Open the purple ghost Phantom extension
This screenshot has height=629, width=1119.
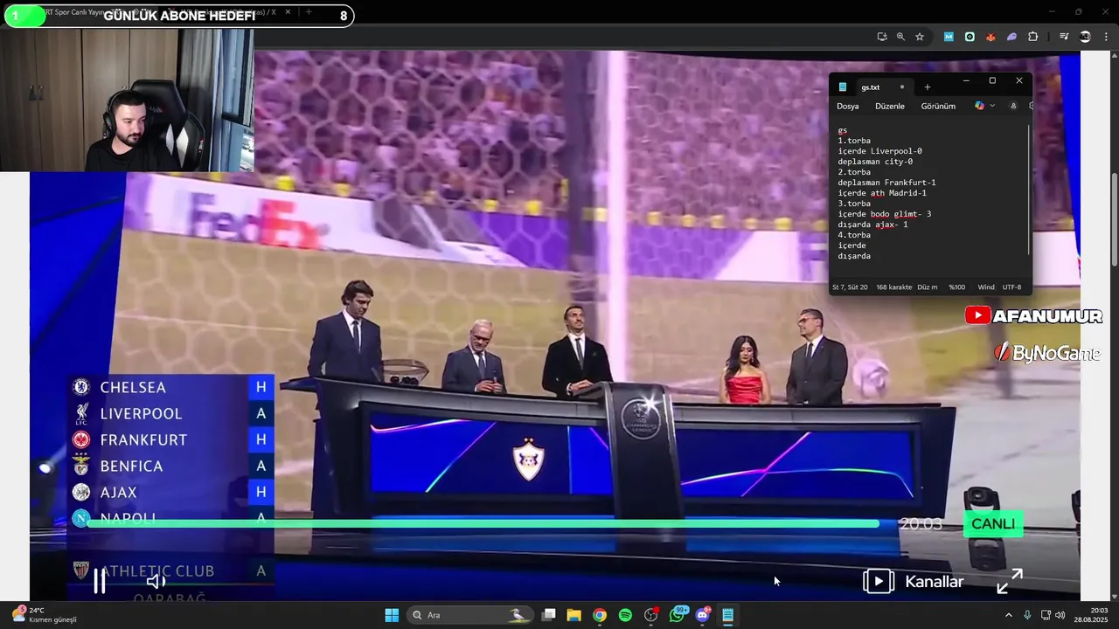(1011, 37)
